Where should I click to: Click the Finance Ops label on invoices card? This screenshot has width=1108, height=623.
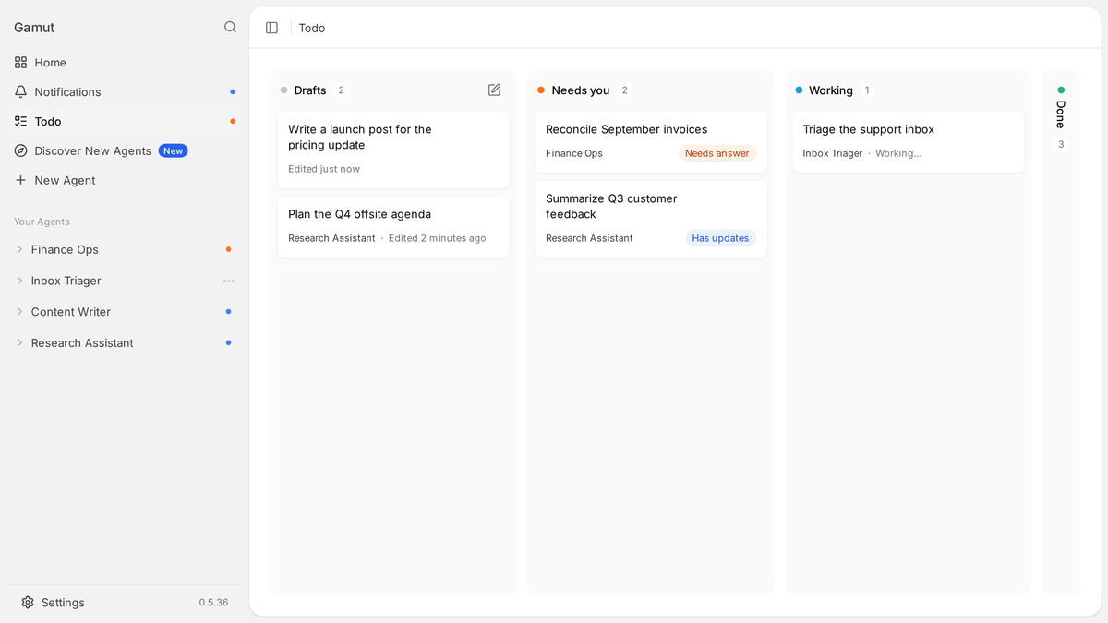pyautogui.click(x=574, y=153)
